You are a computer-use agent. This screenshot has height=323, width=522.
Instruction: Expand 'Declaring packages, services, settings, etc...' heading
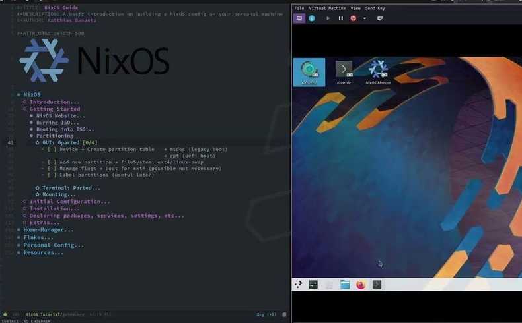(106, 216)
